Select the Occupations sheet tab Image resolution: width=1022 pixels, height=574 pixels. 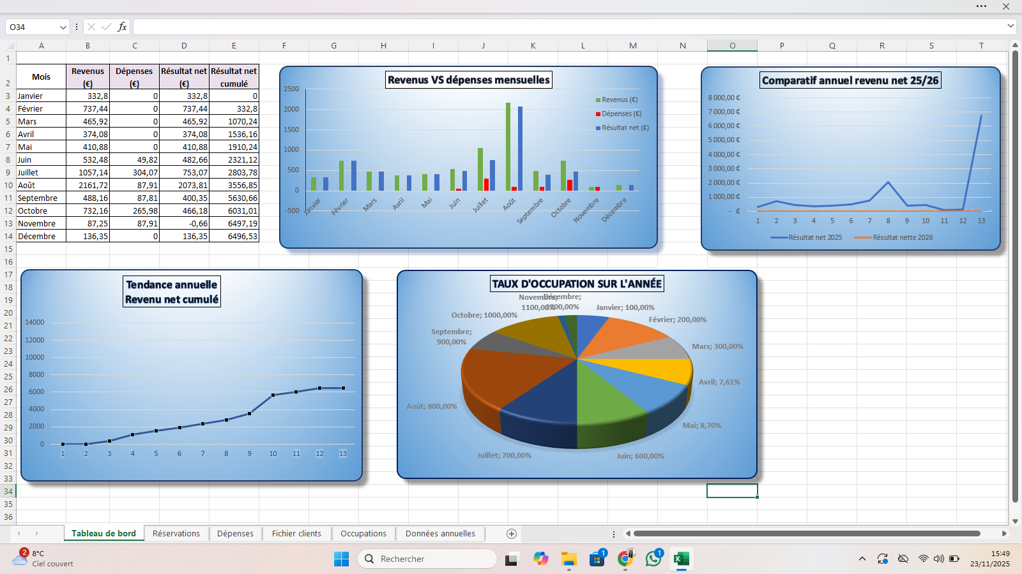point(363,534)
